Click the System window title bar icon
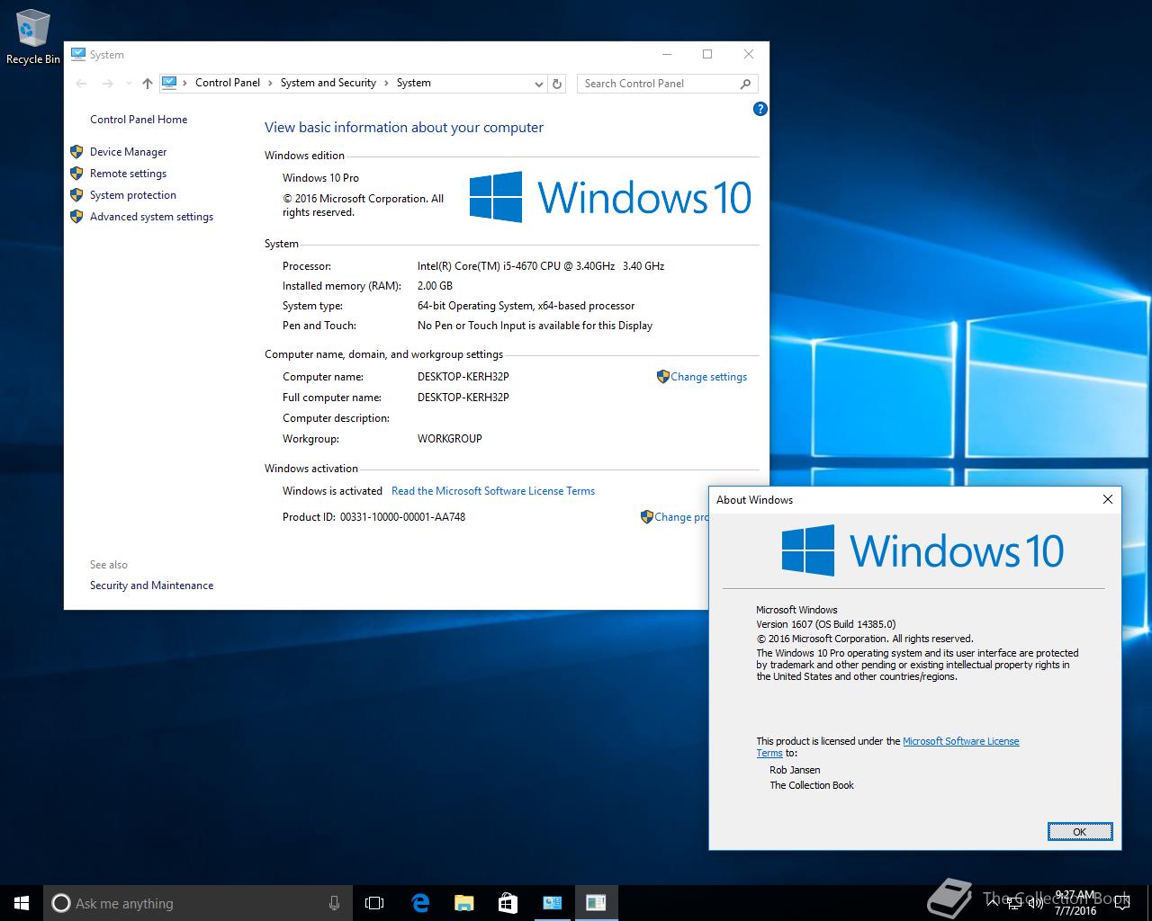The image size is (1152, 921). tap(78, 55)
